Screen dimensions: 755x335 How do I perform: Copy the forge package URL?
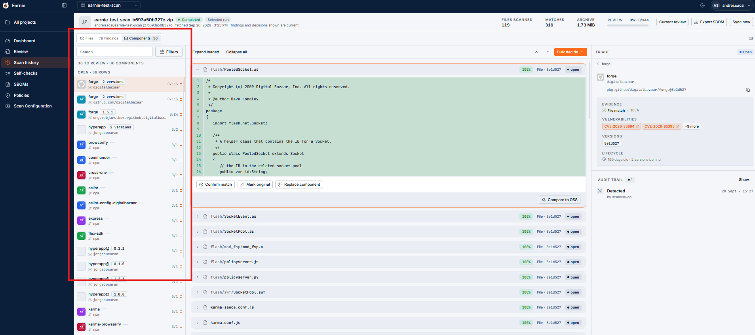coord(748,90)
